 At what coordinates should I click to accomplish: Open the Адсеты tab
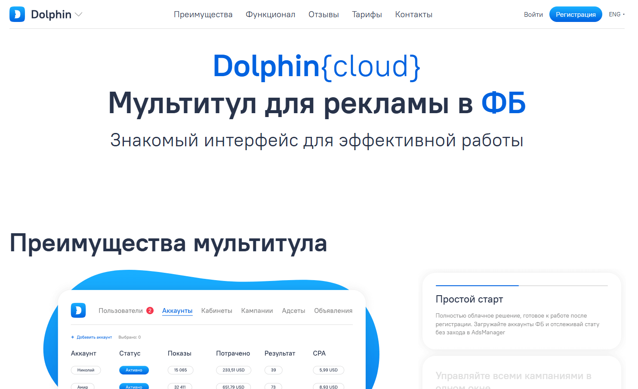[293, 311]
